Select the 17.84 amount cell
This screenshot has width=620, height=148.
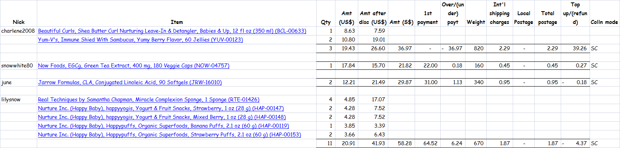[347, 65]
